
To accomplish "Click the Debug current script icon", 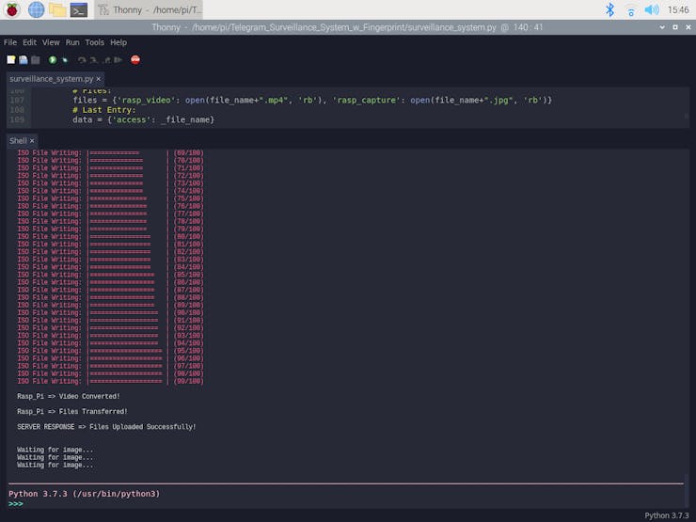I will click(65, 60).
